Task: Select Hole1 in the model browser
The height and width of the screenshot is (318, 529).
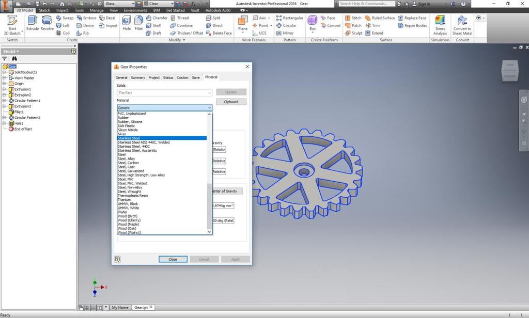Action: [x=19, y=123]
